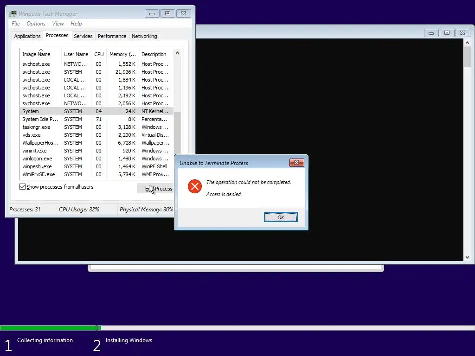
Task: Select svchost.exe using 1,884 K memory
Action: pyautogui.click(x=96, y=80)
